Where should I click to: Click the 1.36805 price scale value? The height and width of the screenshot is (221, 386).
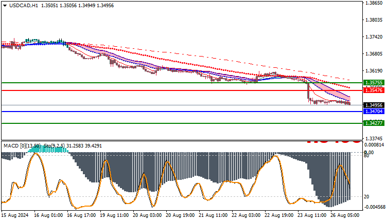(x=374, y=54)
